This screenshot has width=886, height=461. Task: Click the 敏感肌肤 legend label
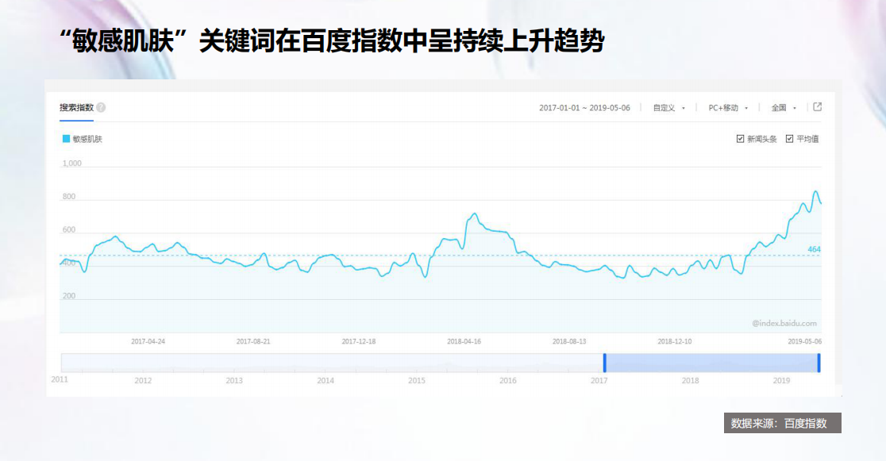pos(87,139)
